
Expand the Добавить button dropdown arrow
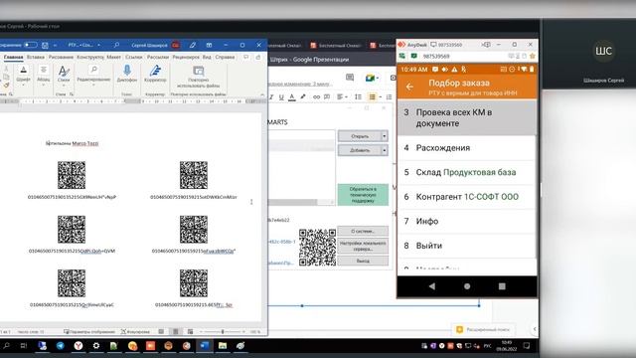[385, 150]
